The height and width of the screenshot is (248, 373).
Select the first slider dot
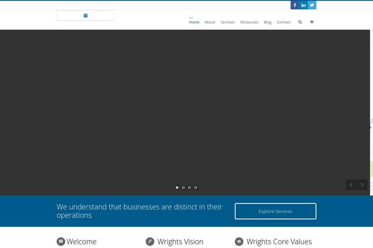point(177,187)
